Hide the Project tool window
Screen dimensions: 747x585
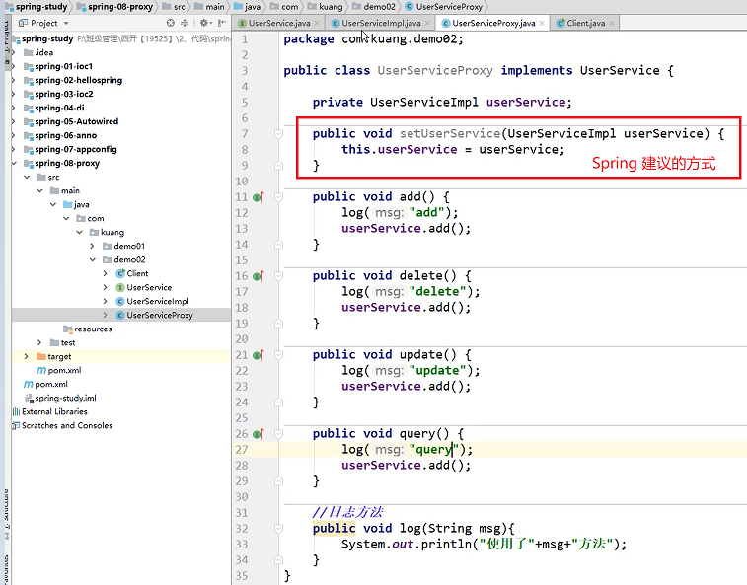pyautogui.click(x=222, y=23)
